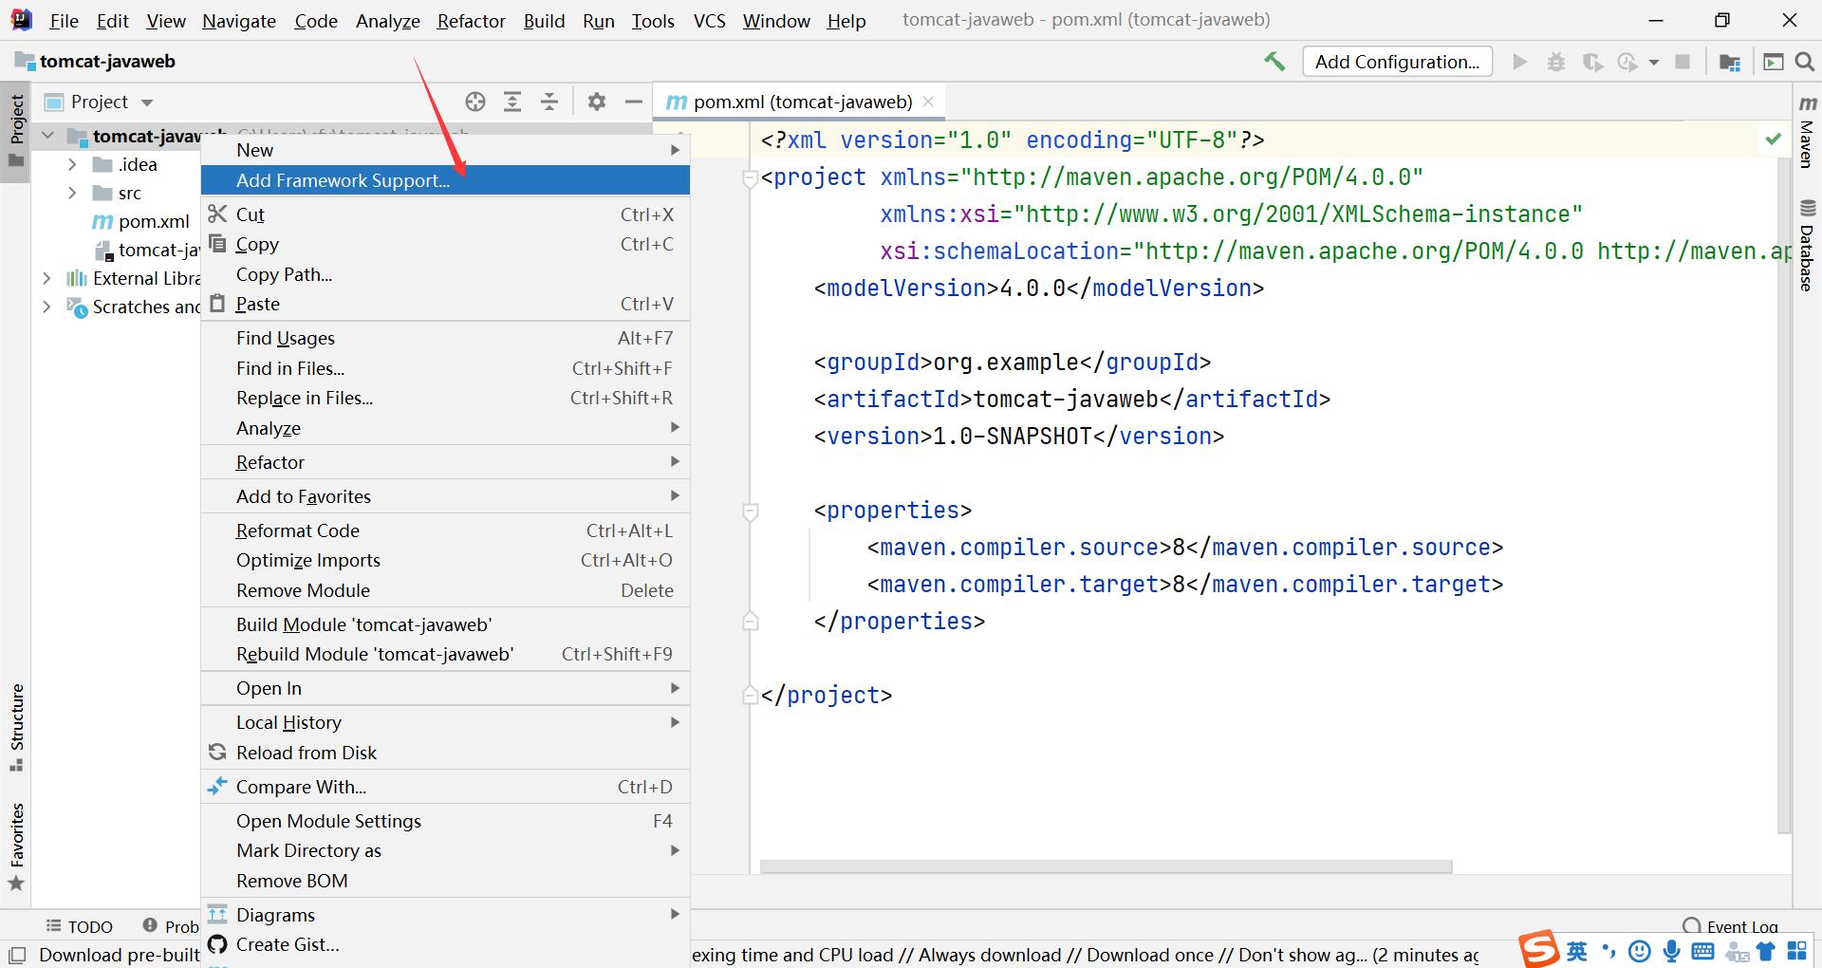The height and width of the screenshot is (968, 1822).
Task: Open the Build menu in menu bar
Action: pos(544,20)
